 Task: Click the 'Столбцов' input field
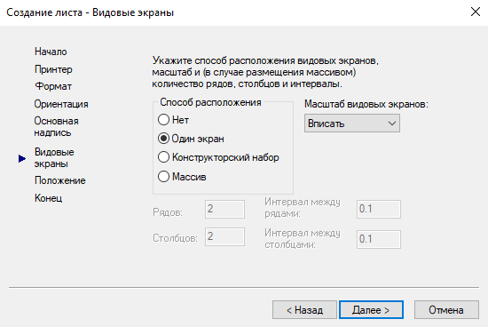click(224, 236)
